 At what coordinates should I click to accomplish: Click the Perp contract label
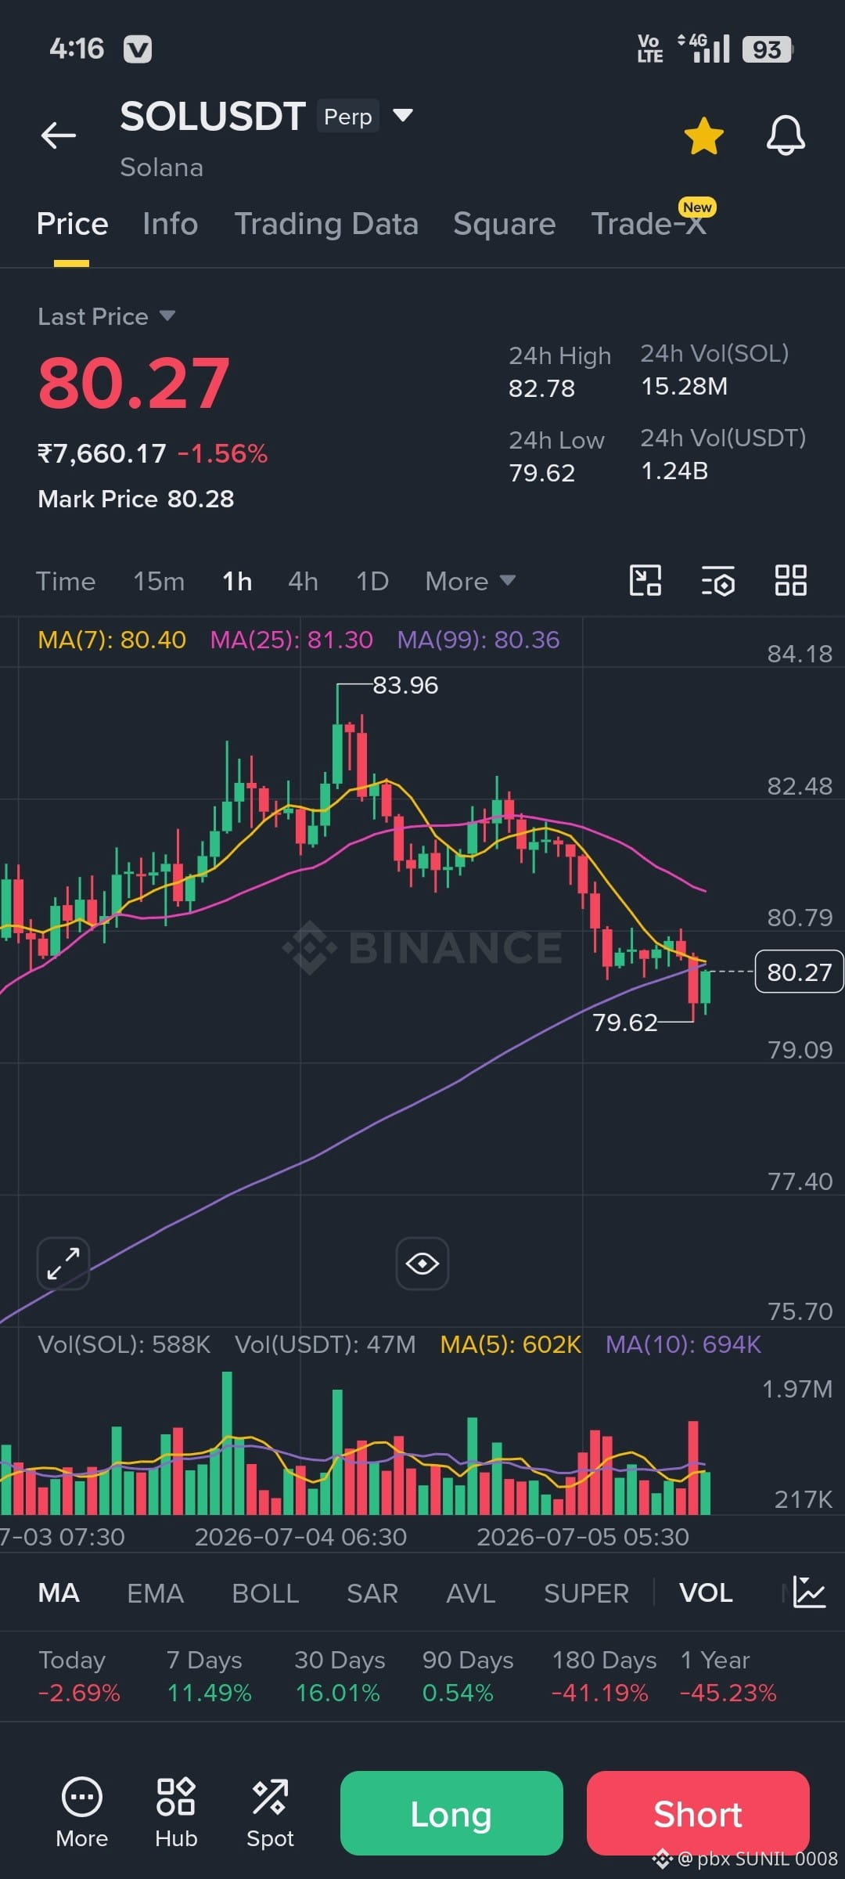coord(348,116)
